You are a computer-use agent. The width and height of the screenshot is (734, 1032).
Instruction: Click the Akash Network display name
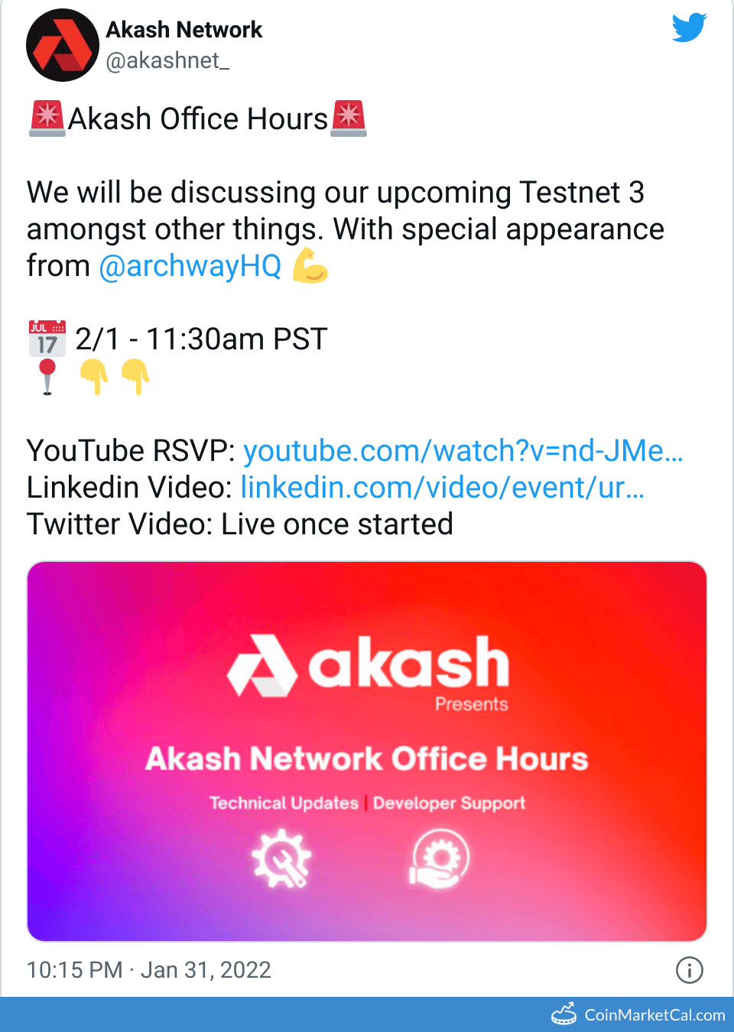(184, 30)
